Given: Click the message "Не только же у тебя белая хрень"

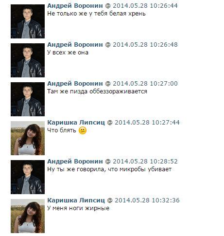Looking at the screenshot, I should tap(96, 14).
